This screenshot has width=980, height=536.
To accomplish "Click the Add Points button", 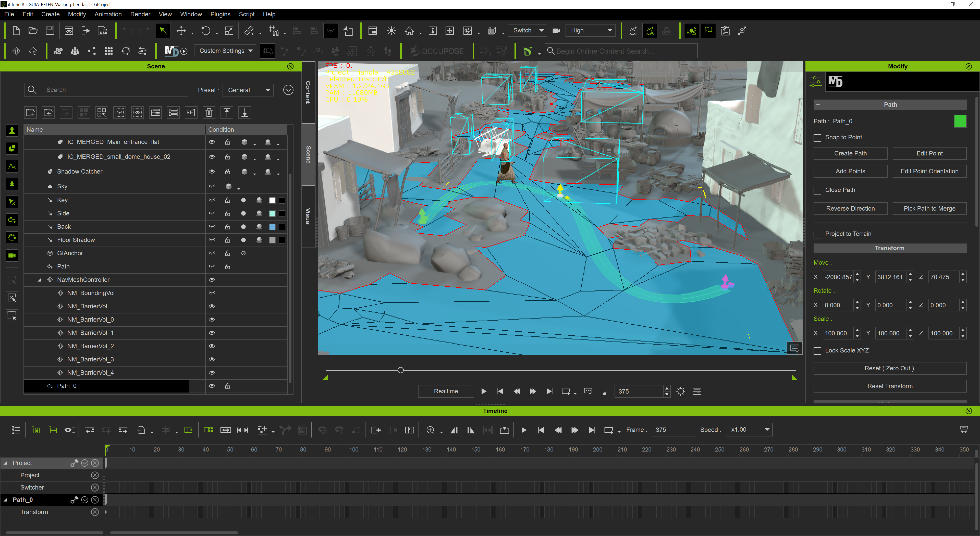I will point(850,171).
